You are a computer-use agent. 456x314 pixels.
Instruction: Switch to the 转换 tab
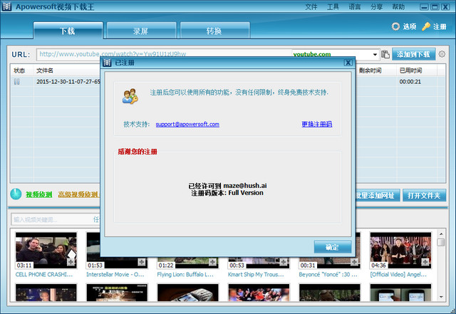214,31
